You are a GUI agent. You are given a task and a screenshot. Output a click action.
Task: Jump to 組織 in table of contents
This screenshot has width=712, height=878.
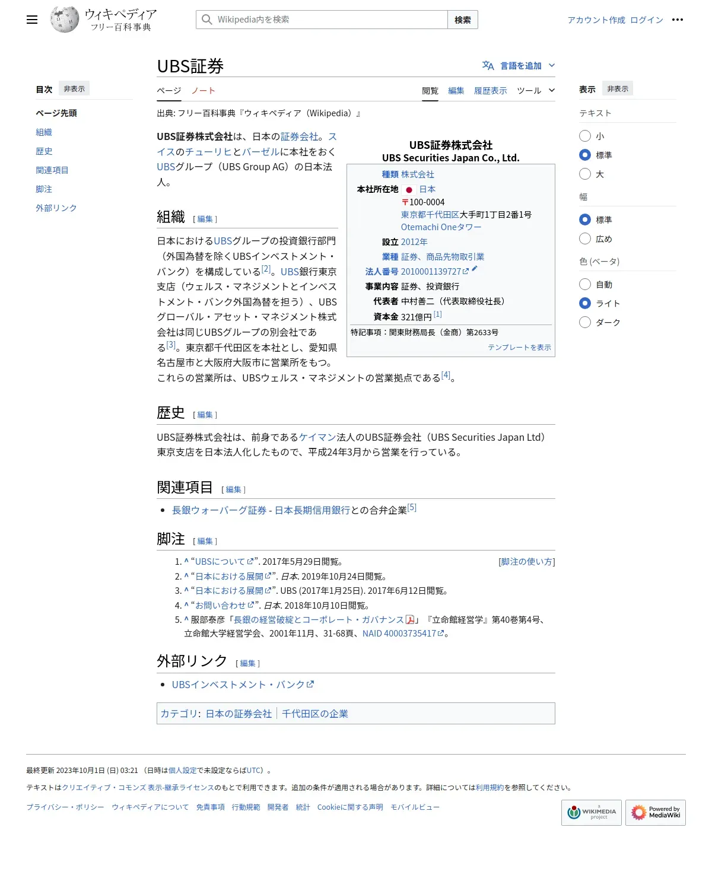click(44, 132)
